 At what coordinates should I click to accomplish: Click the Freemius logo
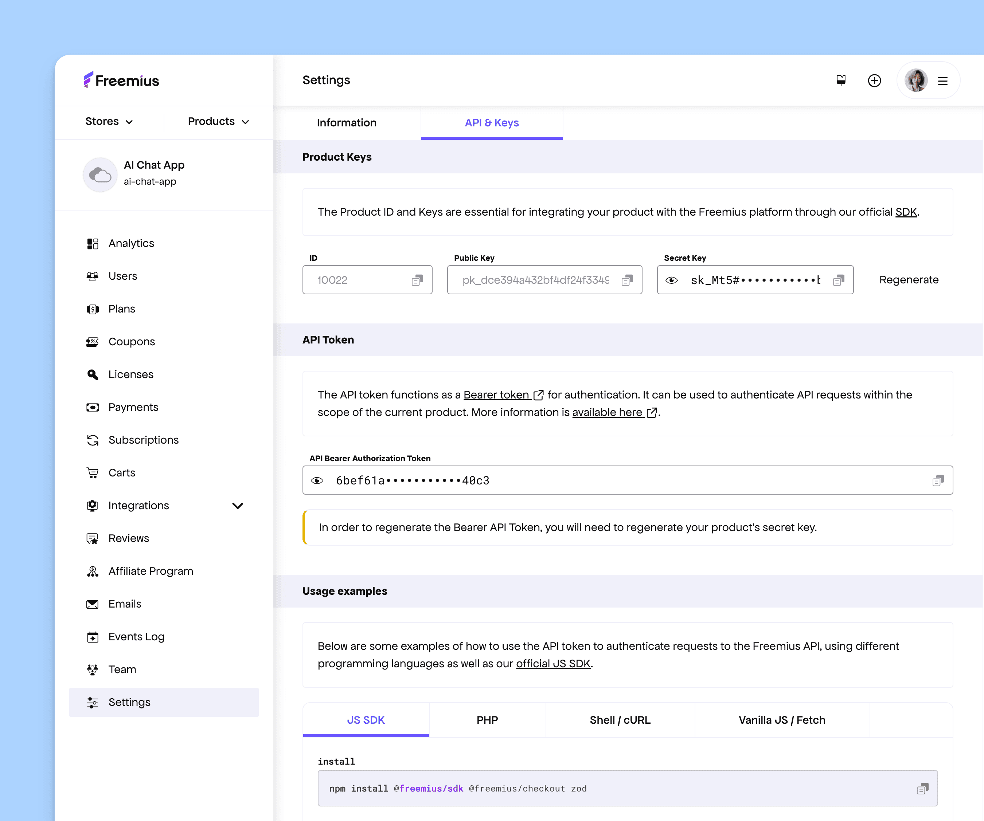[121, 80]
